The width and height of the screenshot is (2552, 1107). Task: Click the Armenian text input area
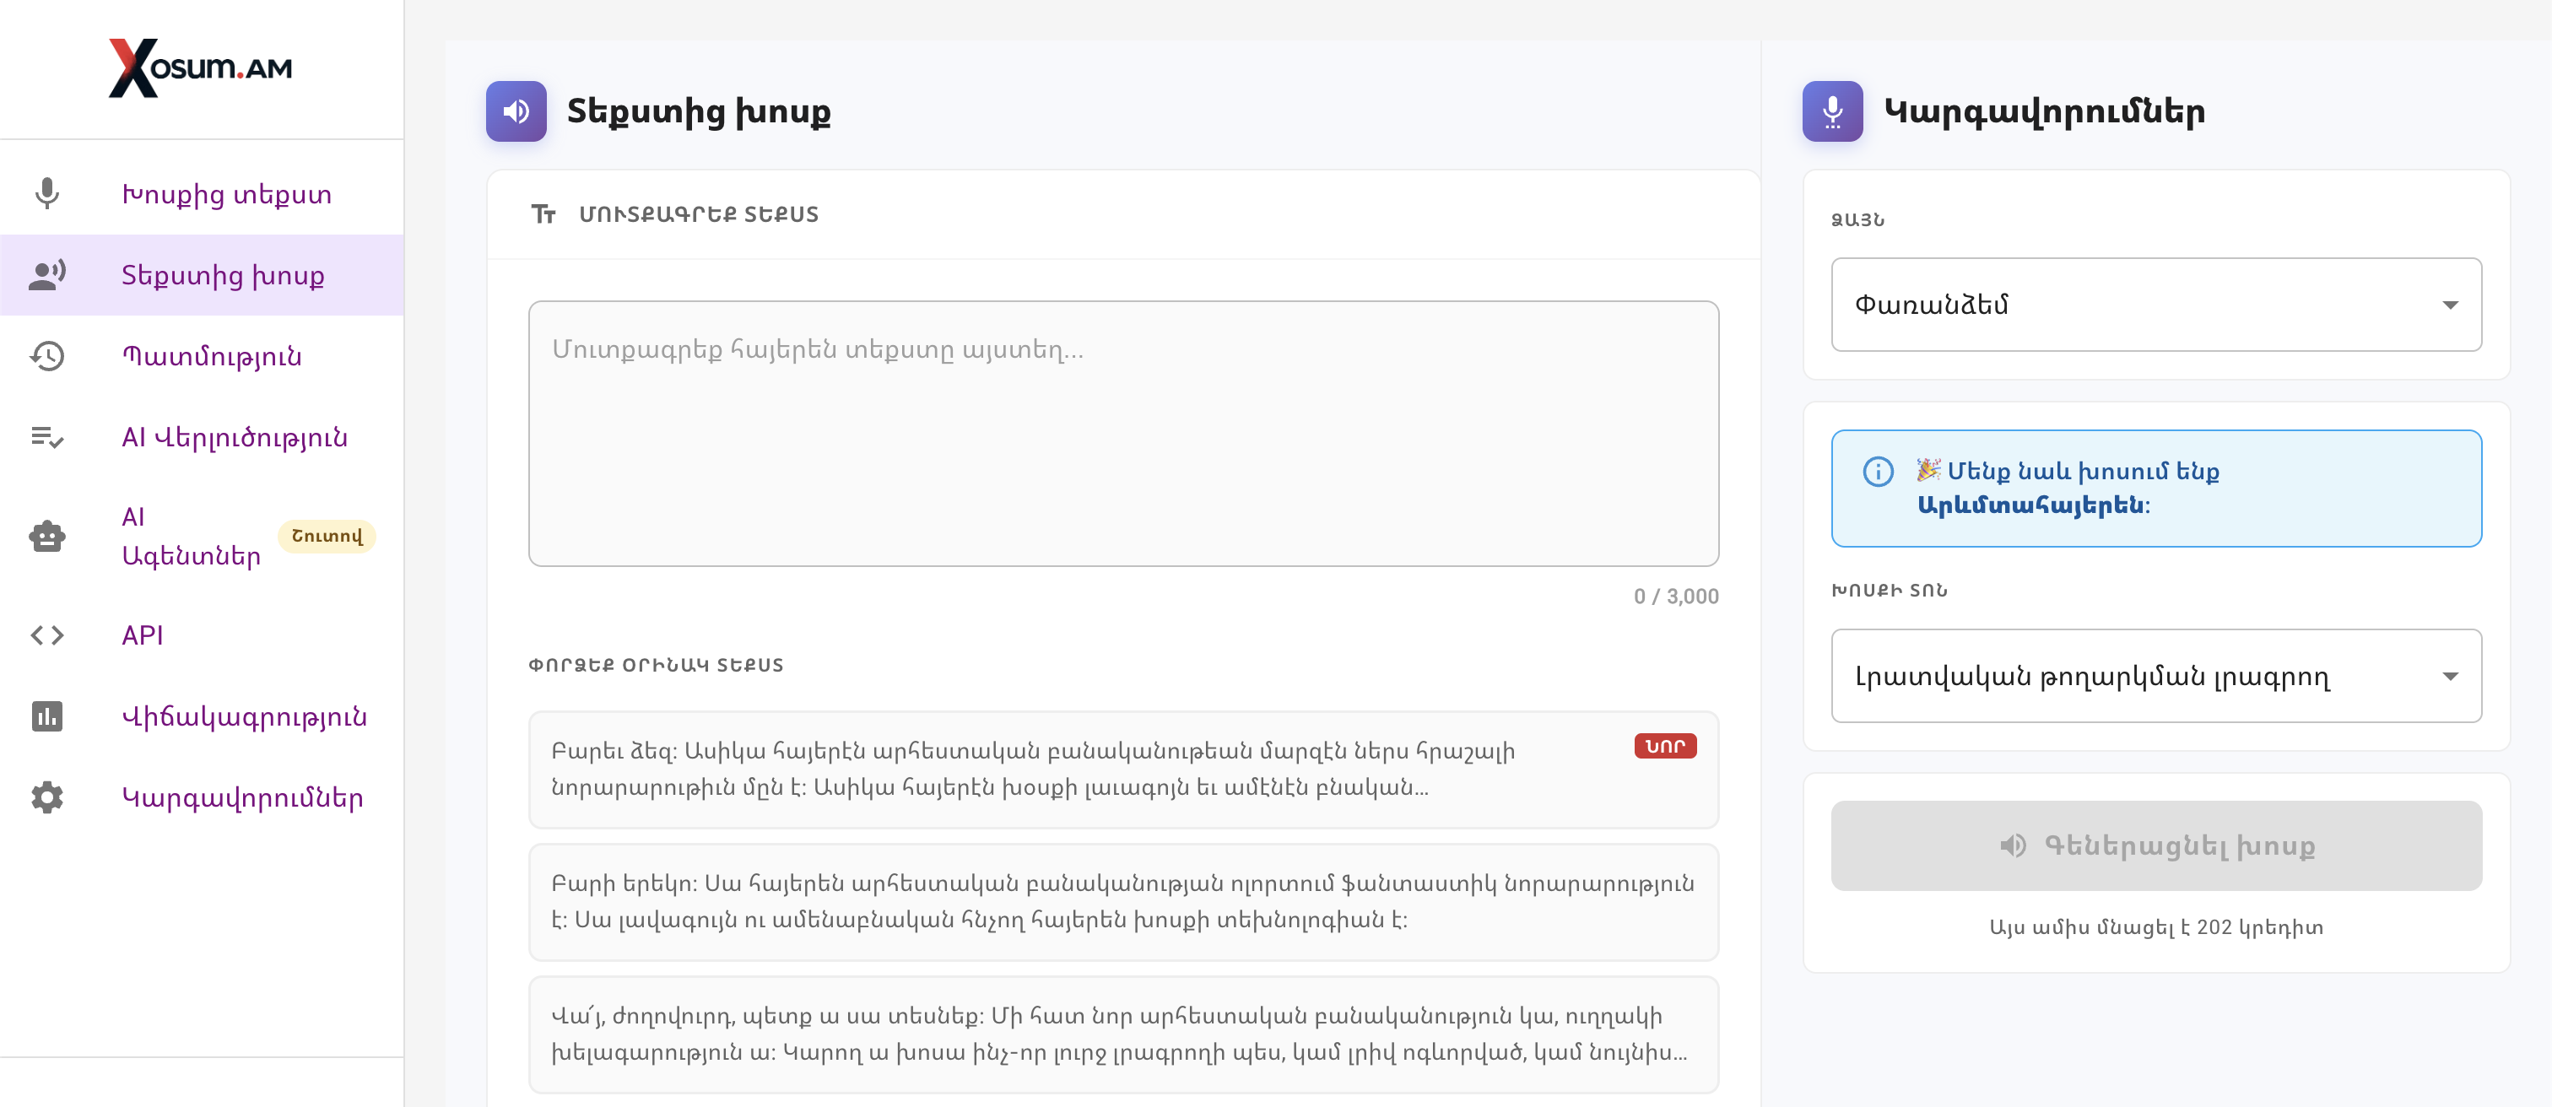[x=1124, y=435]
